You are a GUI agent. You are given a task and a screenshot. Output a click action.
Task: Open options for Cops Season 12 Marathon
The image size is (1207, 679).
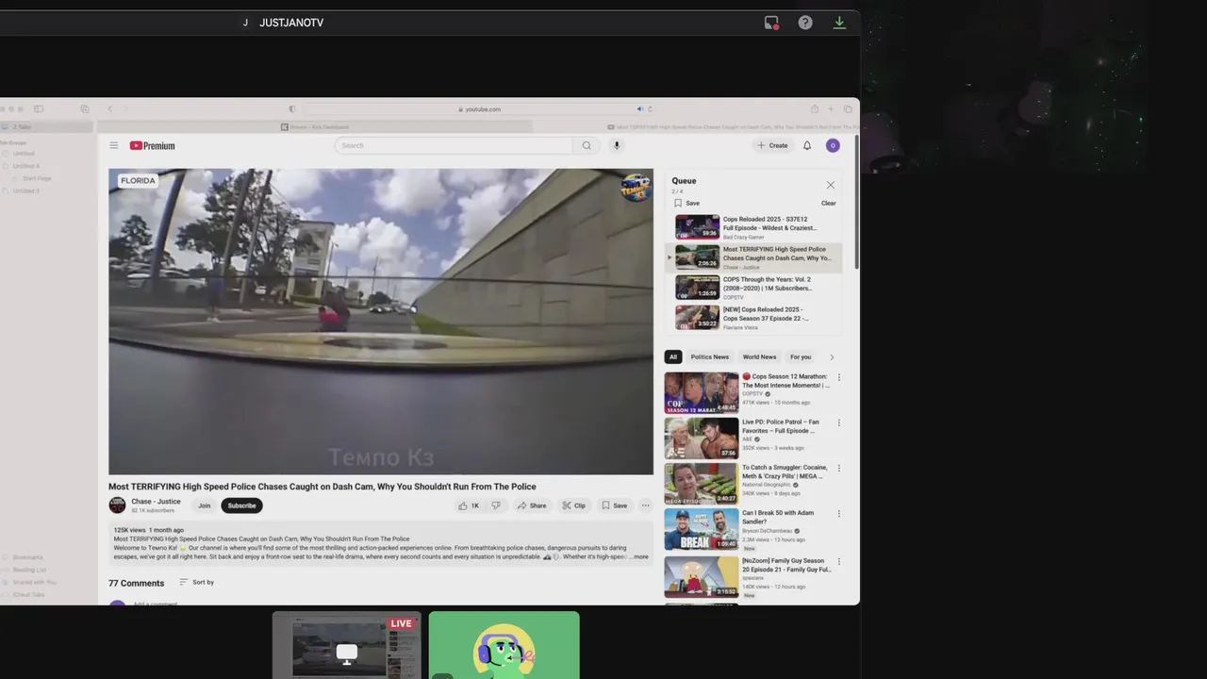(x=838, y=377)
